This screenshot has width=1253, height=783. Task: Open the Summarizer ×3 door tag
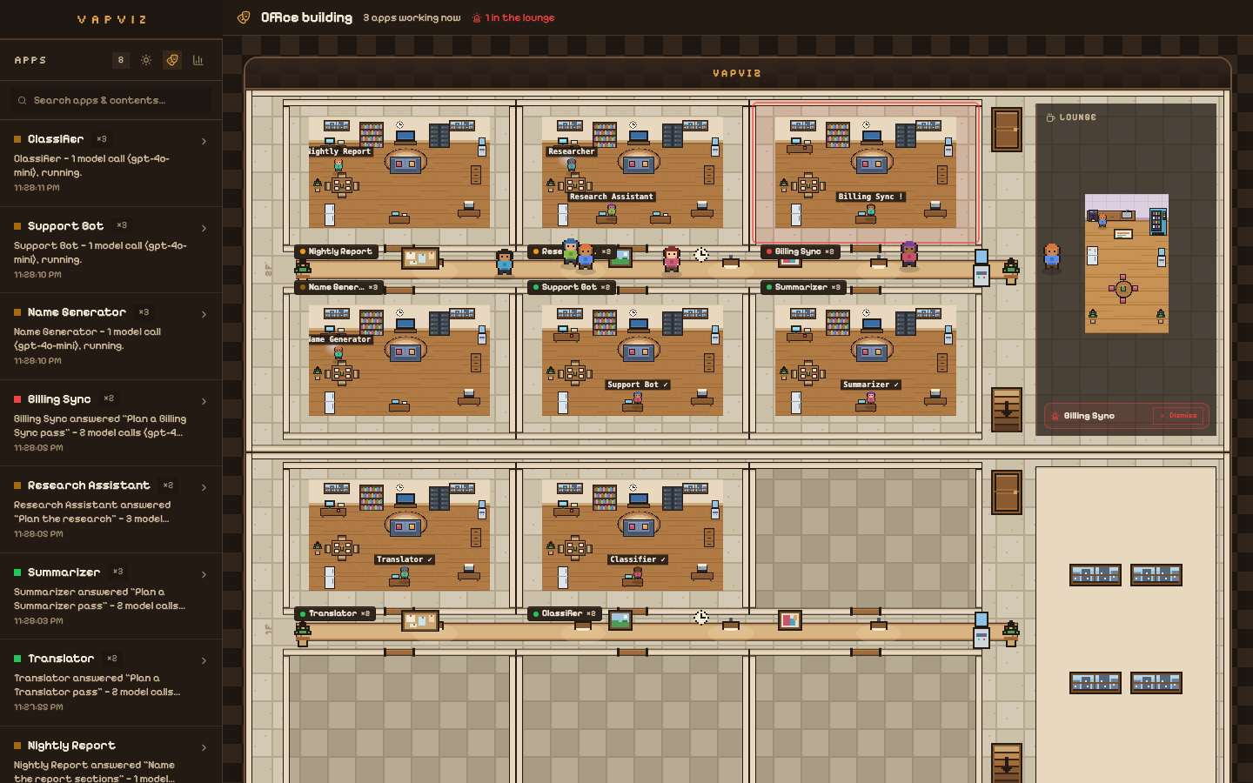[x=803, y=287]
